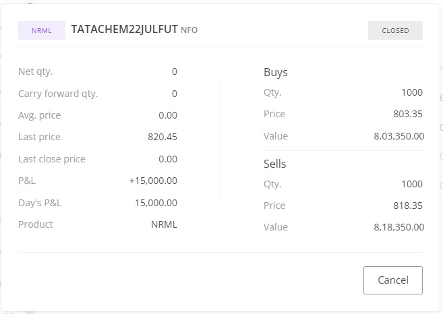Click the Product label
Viewport: 443px width, 314px height.
point(35,224)
